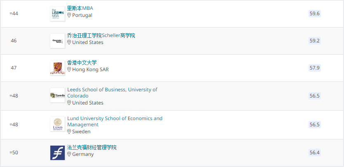Click the Leeds Business logo image
The image size is (344, 167).
point(57,95)
